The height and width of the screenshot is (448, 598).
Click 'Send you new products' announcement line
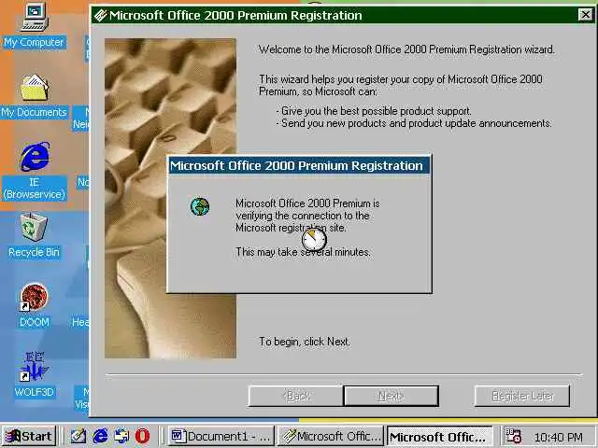414,123
